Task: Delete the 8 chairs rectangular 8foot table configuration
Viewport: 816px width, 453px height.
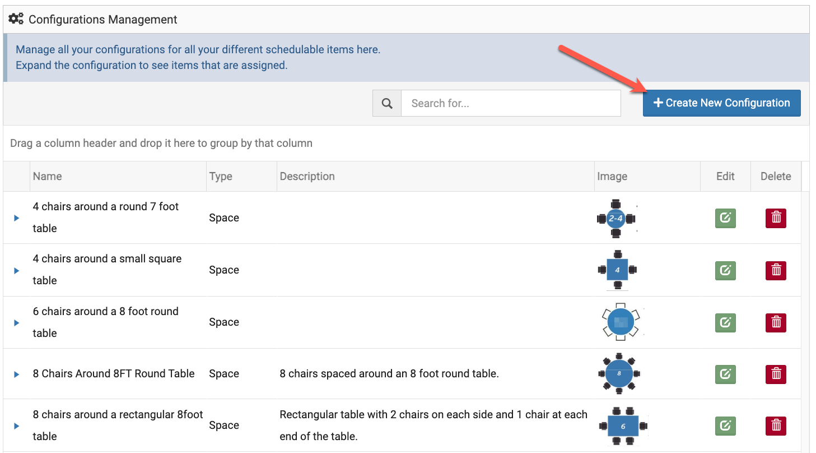Action: click(776, 426)
